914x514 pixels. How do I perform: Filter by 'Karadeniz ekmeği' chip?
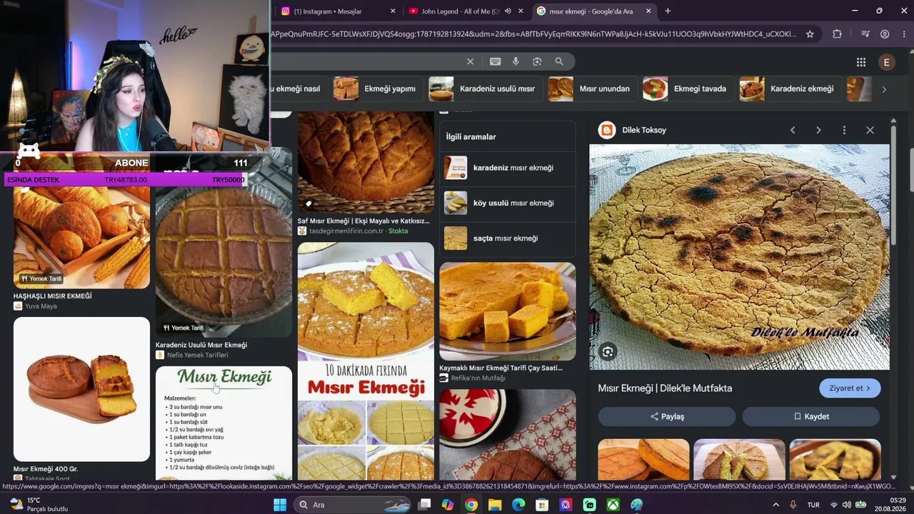(788, 89)
